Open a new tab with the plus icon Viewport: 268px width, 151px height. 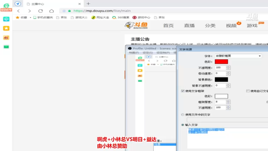tap(88, 4)
